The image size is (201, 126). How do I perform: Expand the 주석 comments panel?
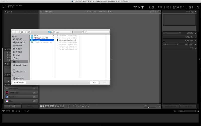pyautogui.click(x=195, y=48)
